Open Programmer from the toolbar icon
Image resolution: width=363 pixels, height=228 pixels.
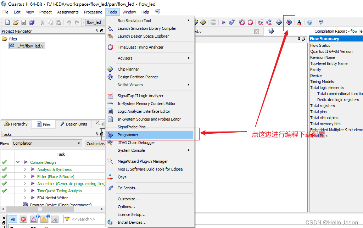(x=289, y=22)
